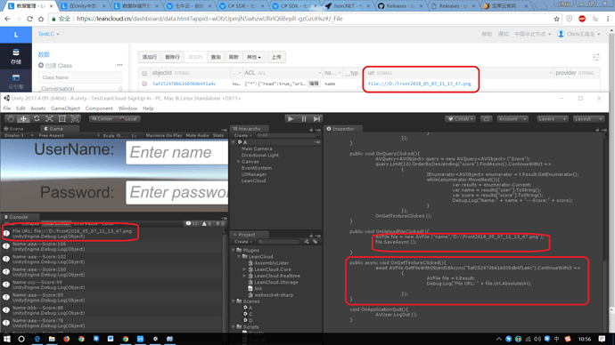Tick the checkbox for row 5af252470b616030db4f1a4c
Image resolution: width=615 pixels, height=345 pixels.
(x=144, y=84)
